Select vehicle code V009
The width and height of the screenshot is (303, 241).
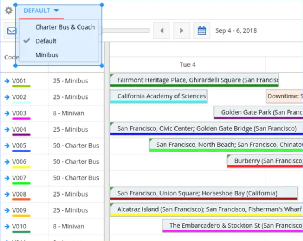(x=19, y=210)
